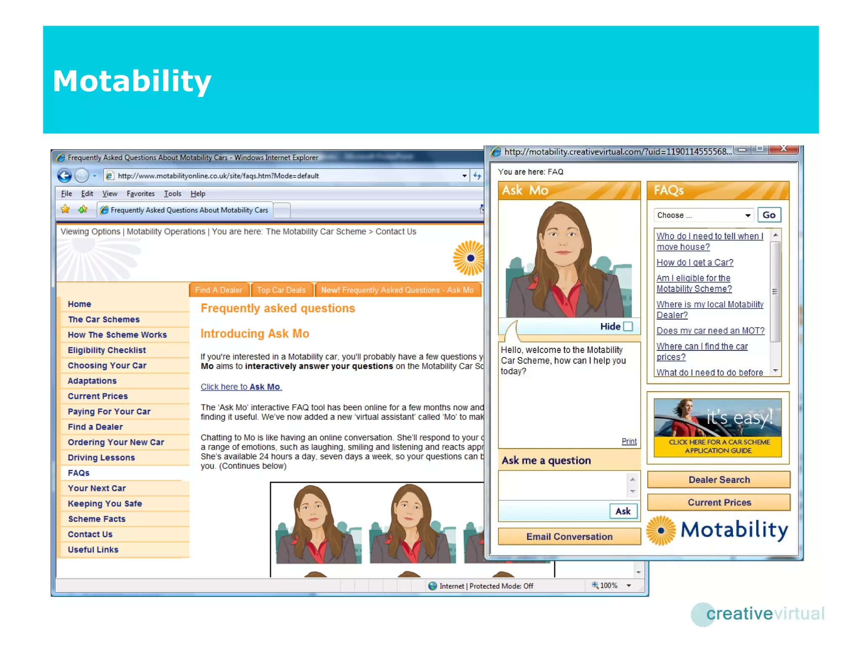Image resolution: width=862 pixels, height=646 pixels.
Task: Open the Tools menu
Action: click(173, 193)
